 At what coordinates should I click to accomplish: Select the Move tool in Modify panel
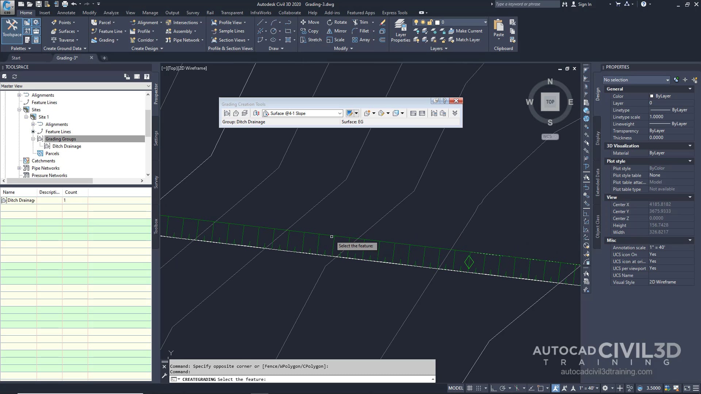[310, 22]
